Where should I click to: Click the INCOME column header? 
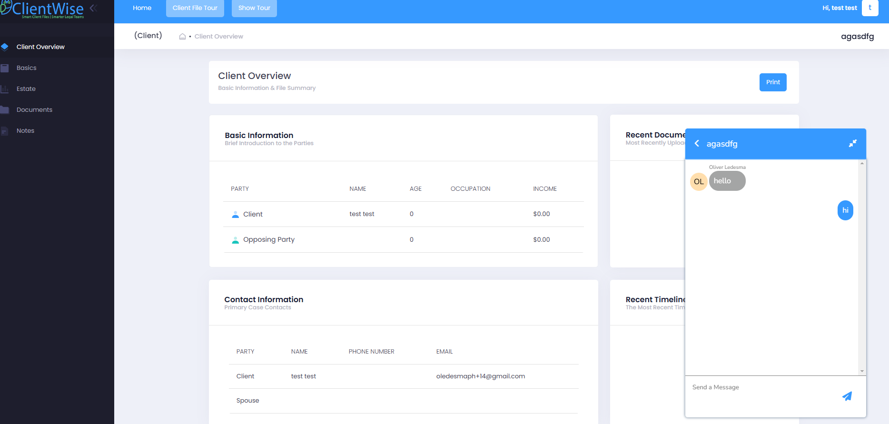point(545,189)
